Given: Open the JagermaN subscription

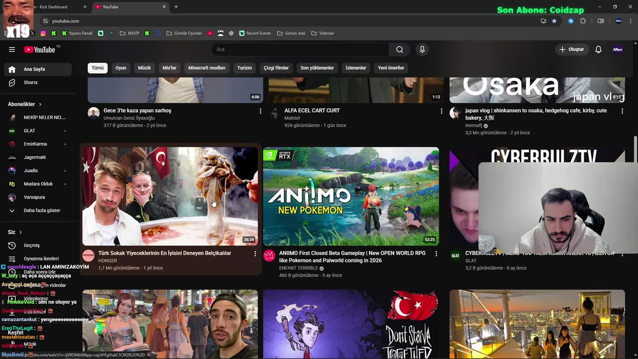Looking at the screenshot, I should point(38,157).
